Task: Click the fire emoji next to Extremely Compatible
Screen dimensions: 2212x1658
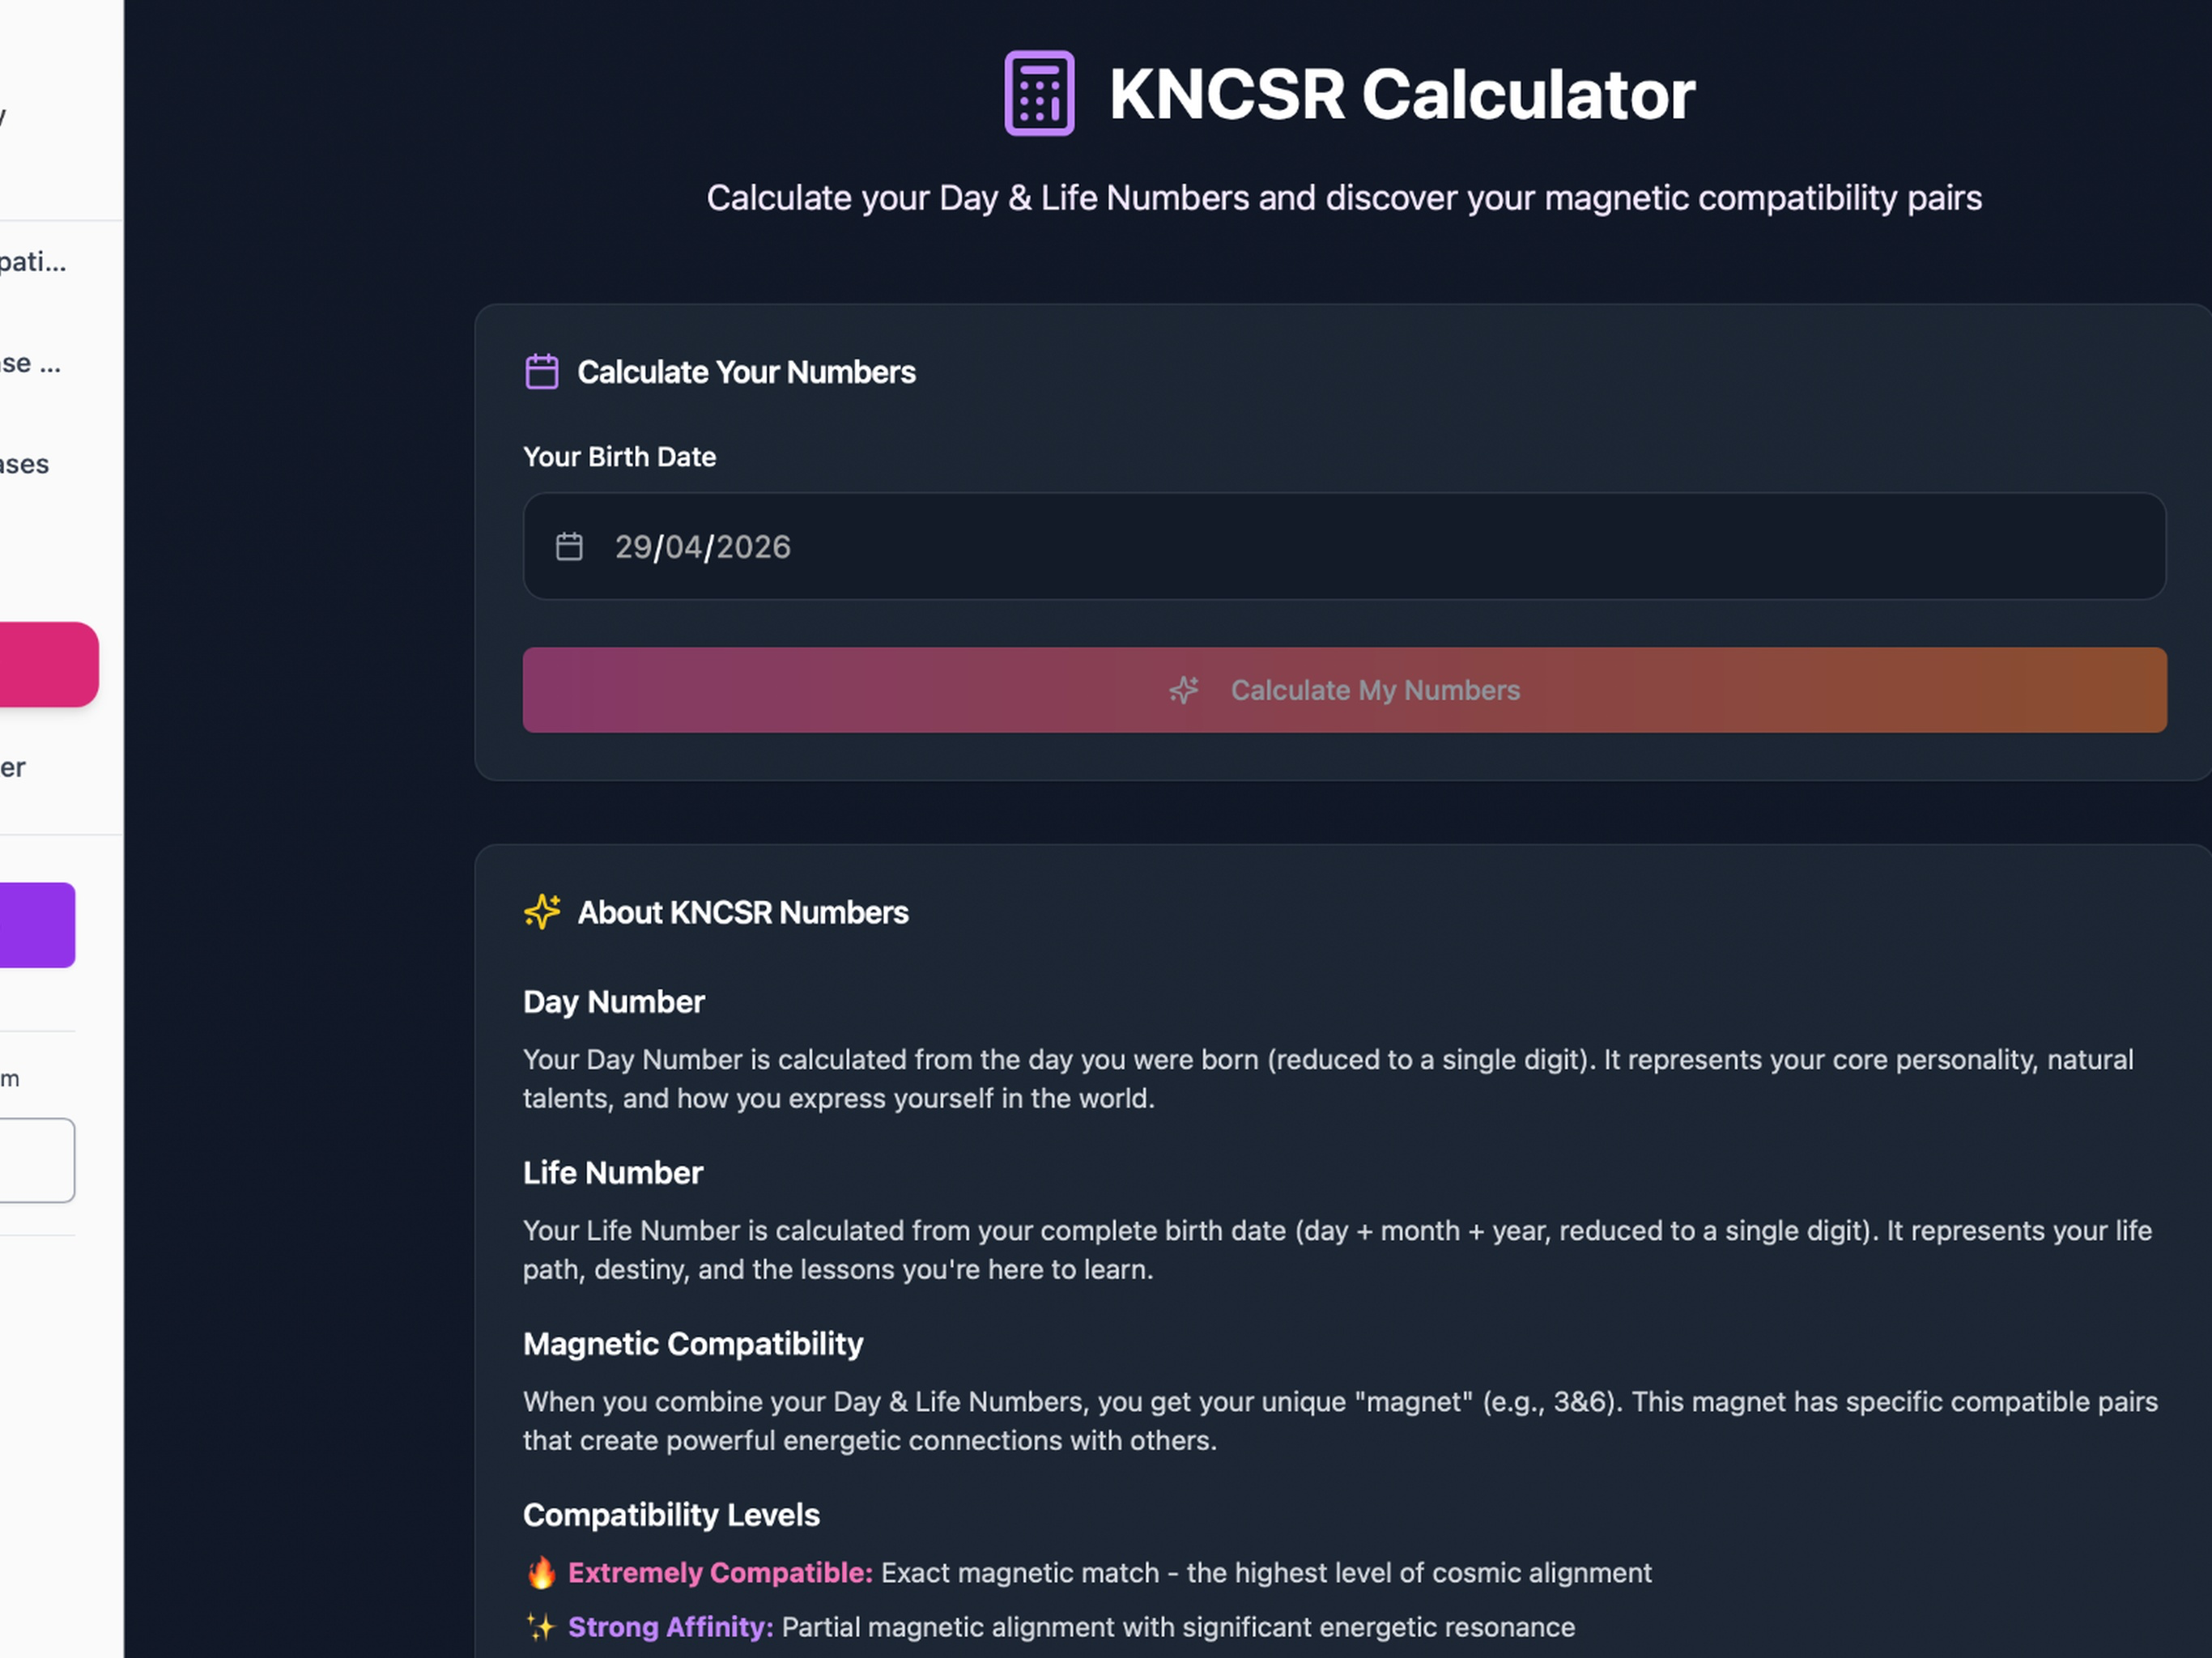Action: [541, 1572]
